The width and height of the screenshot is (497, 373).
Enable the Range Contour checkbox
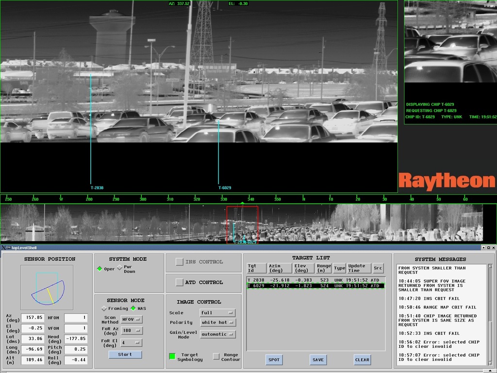[x=216, y=356]
